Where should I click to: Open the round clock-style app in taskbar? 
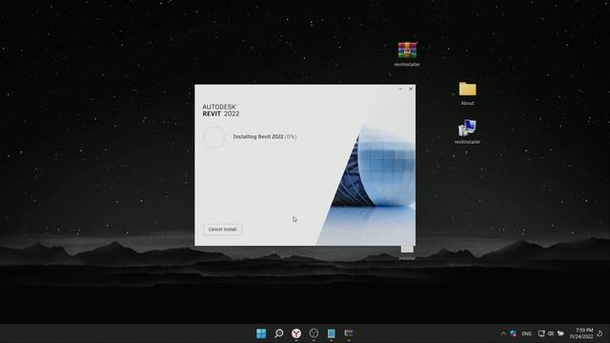(x=314, y=333)
